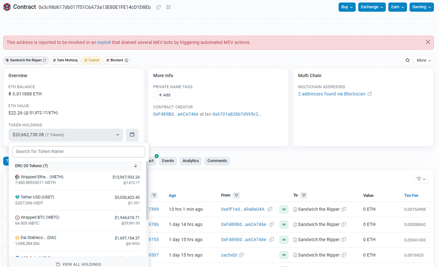Image resolution: width=439 pixels, height=267 pixels.
Task: Toggle ERC-20 Tokens sort order
Action: click(136, 166)
